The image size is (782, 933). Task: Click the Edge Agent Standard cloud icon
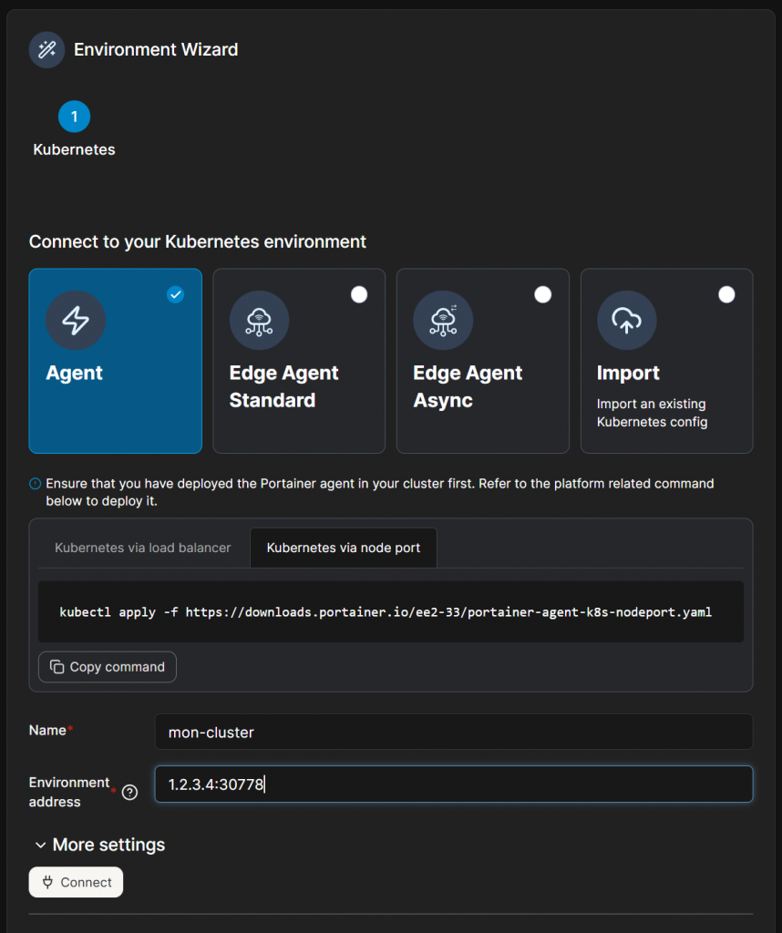coord(260,321)
